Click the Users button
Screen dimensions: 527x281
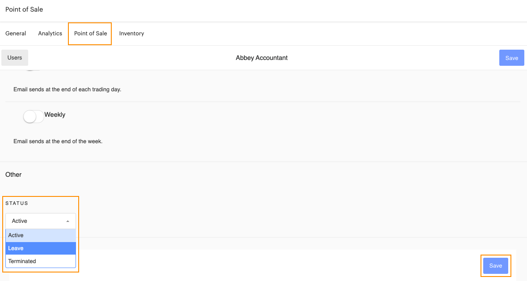pos(14,57)
